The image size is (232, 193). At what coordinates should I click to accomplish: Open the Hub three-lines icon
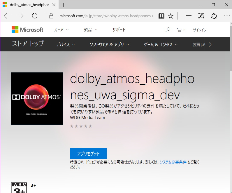[188, 16]
